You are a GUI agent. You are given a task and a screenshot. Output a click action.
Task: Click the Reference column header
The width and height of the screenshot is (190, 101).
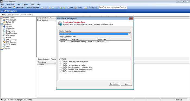point(64,39)
